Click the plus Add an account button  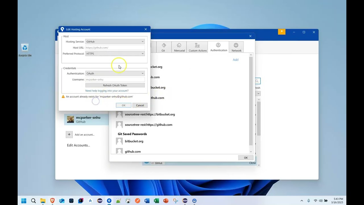click(x=69, y=135)
